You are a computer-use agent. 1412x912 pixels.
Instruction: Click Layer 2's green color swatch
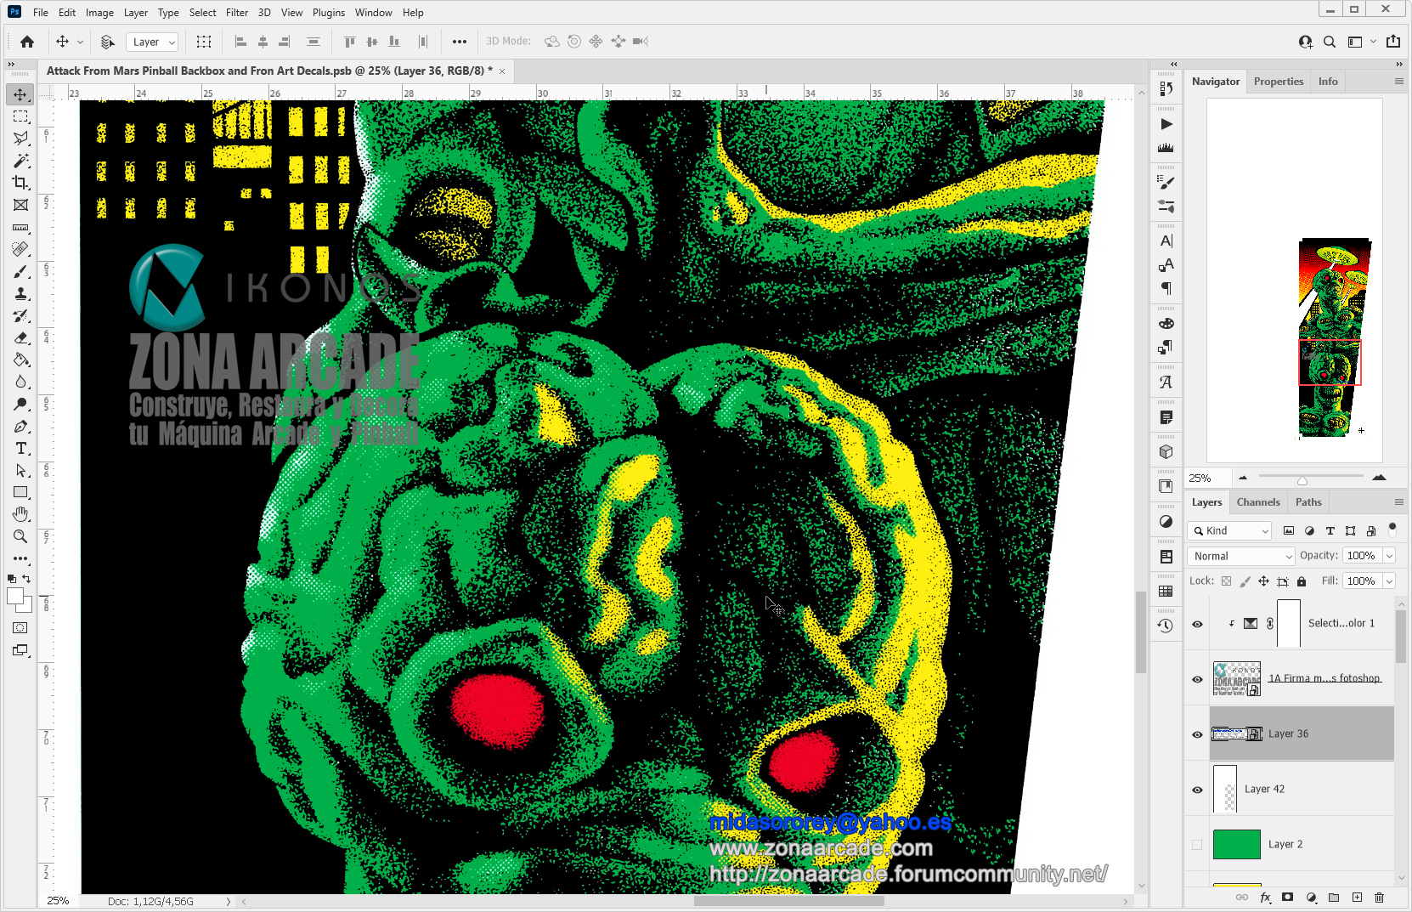[1237, 844]
